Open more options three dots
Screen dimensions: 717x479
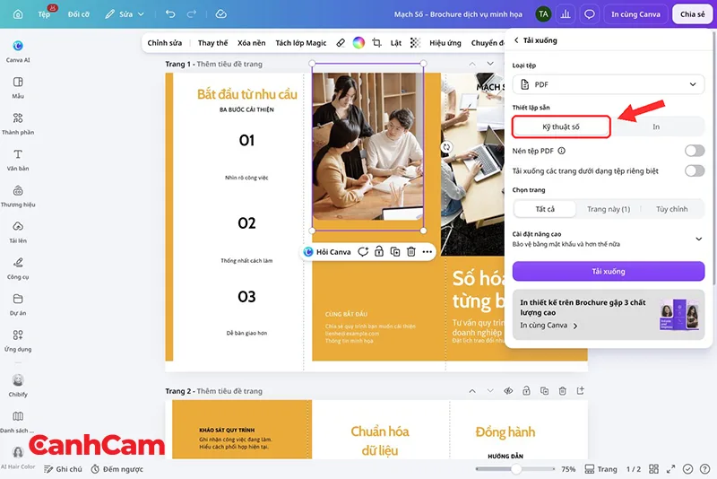[x=428, y=252]
